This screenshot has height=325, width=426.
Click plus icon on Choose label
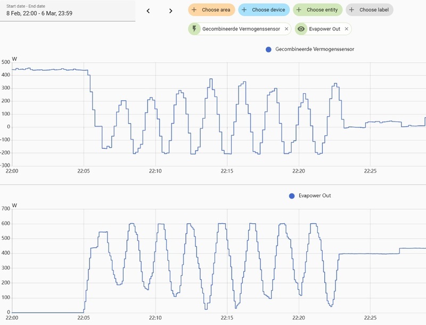(351, 10)
